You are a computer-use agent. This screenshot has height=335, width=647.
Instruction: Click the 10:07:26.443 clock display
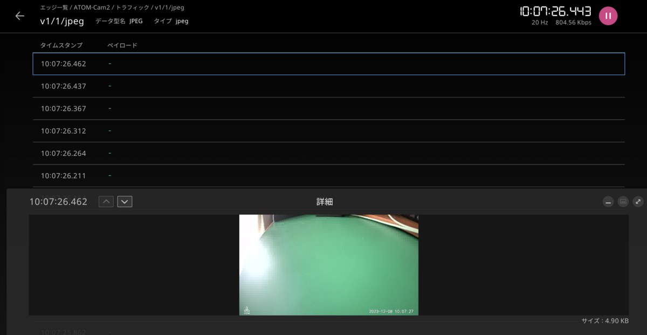pos(555,11)
